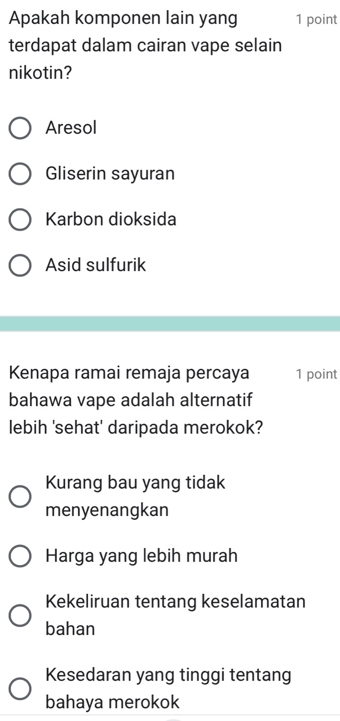
Task: Choose the Harga yang lebih murah radio
Action: coord(20,556)
